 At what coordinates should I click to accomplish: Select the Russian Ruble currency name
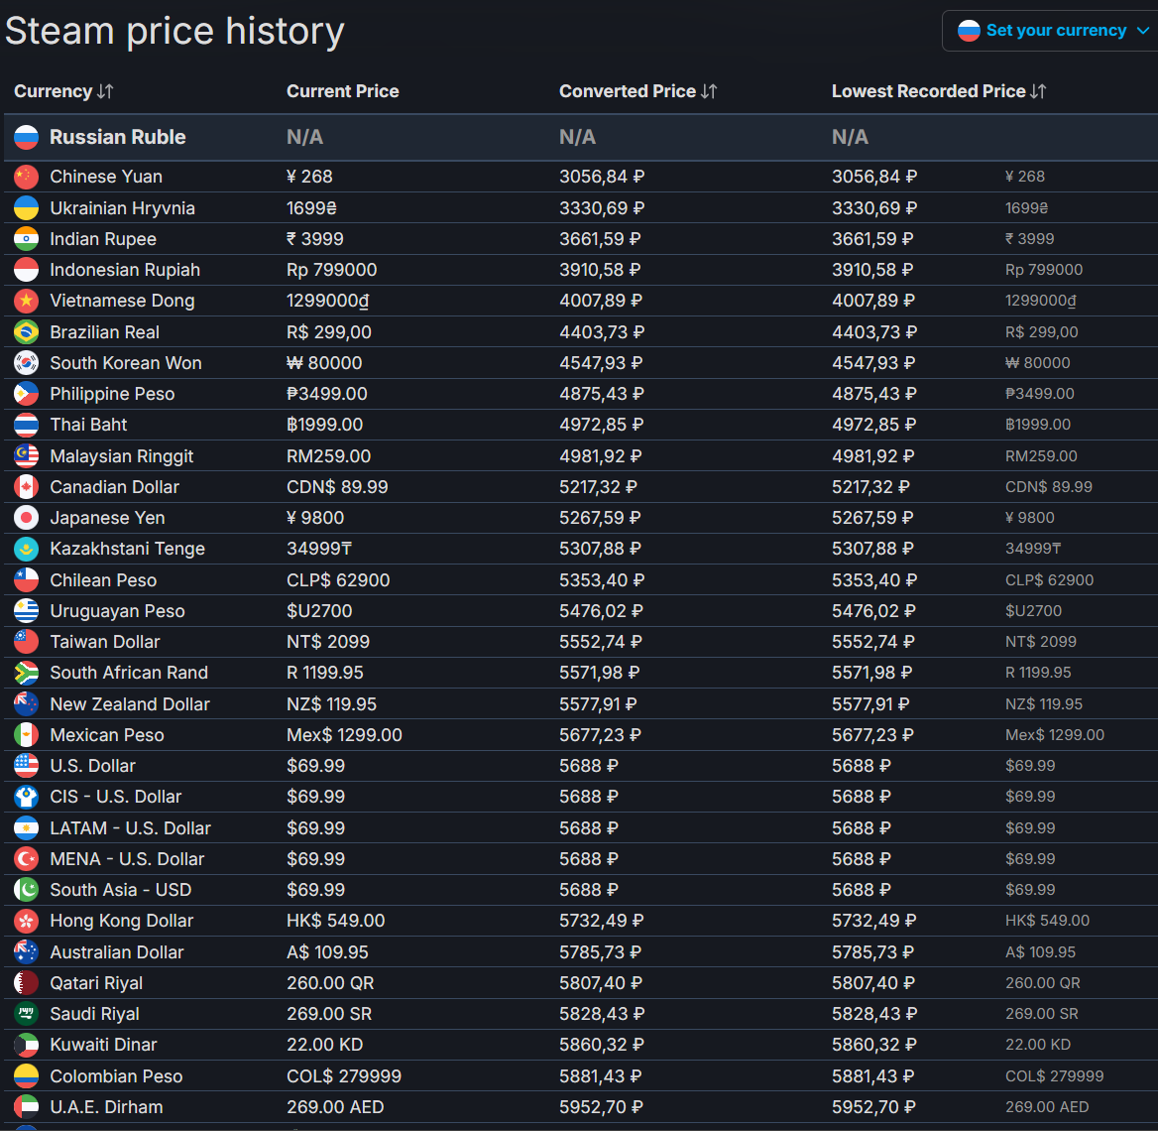point(117,137)
